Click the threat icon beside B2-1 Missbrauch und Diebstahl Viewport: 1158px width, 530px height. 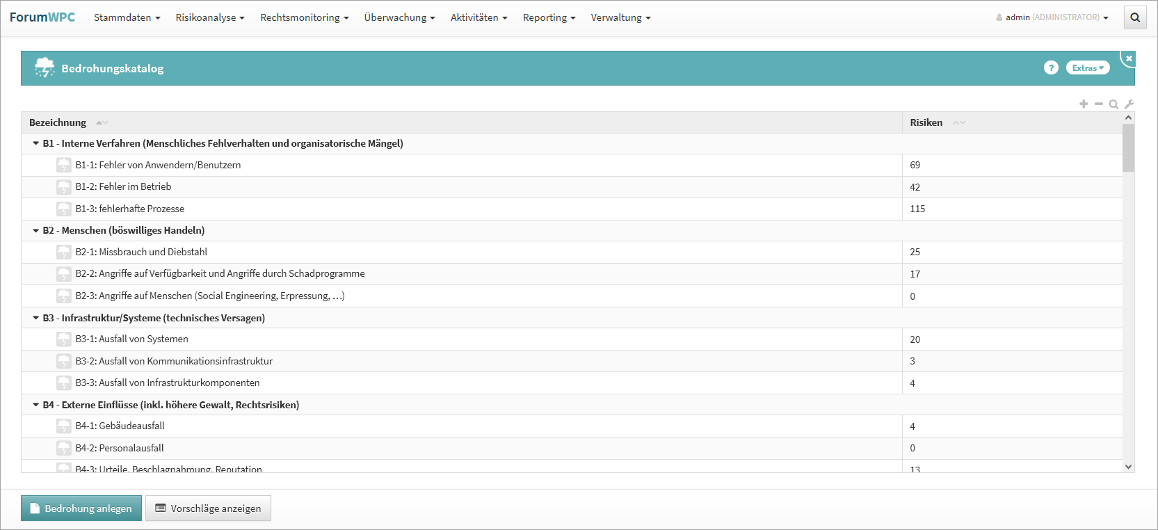coord(64,252)
